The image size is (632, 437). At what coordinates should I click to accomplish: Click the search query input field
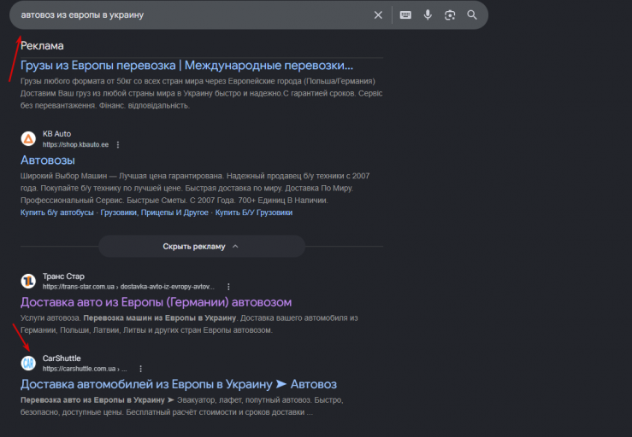click(193, 15)
